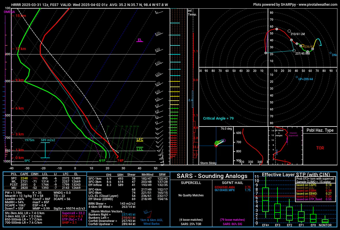The image size is (340, 230).
Task: Click the 'UP=289/44' Corfidi label
Action: [x=305, y=79]
